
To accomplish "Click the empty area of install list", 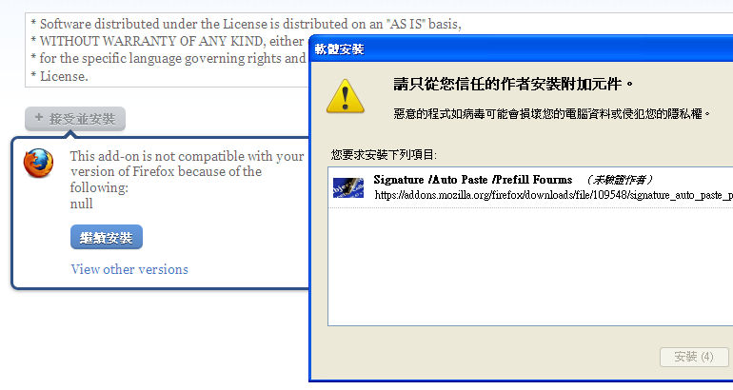I will (x=530, y=266).
